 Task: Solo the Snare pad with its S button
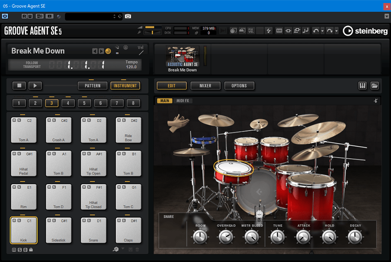(89, 220)
